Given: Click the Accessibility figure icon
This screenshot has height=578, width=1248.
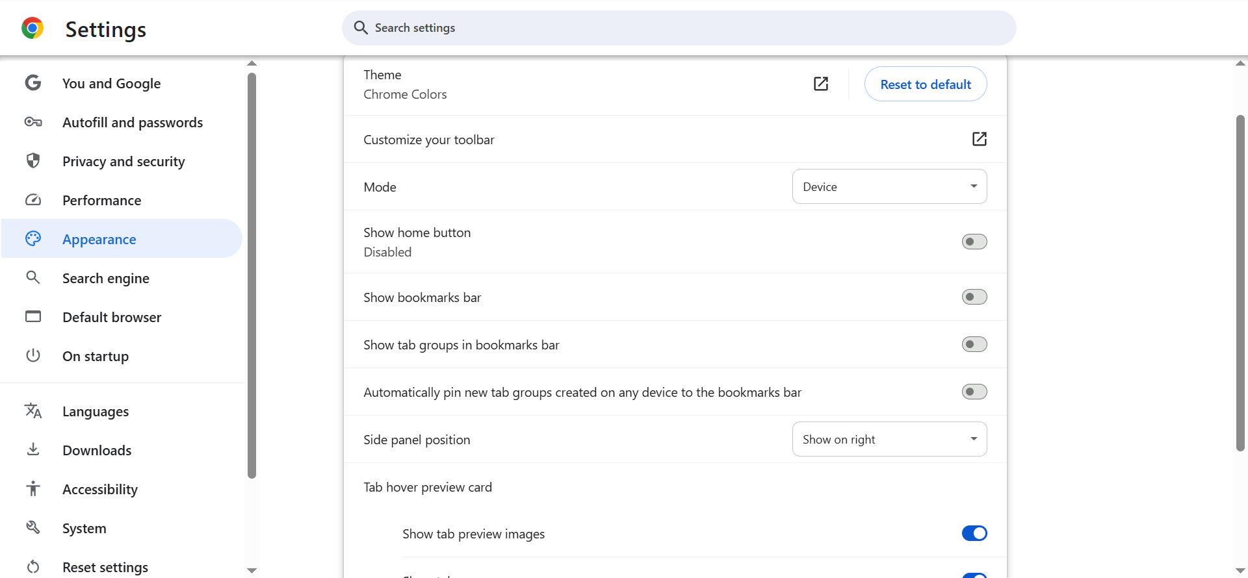Looking at the screenshot, I should coord(33,489).
